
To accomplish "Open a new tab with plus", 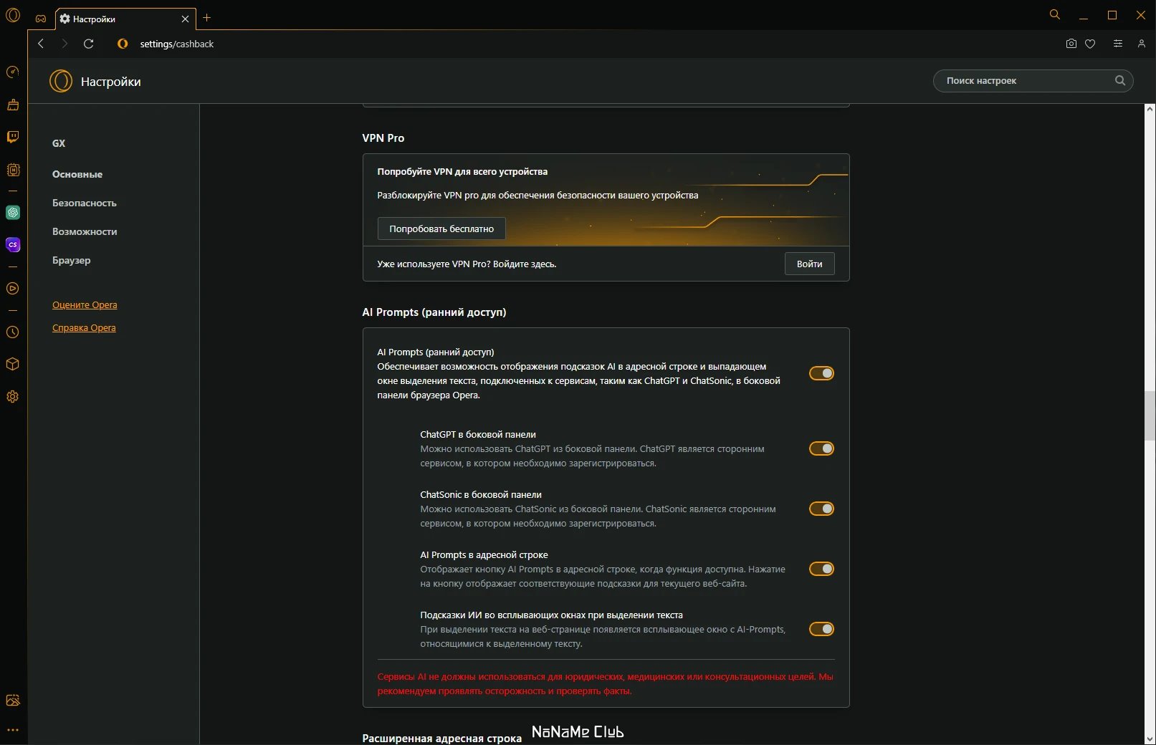I will click(x=207, y=18).
